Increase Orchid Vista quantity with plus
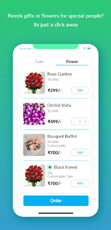Image resolution: width=111 pixels, height=230 pixels. coord(86,122)
